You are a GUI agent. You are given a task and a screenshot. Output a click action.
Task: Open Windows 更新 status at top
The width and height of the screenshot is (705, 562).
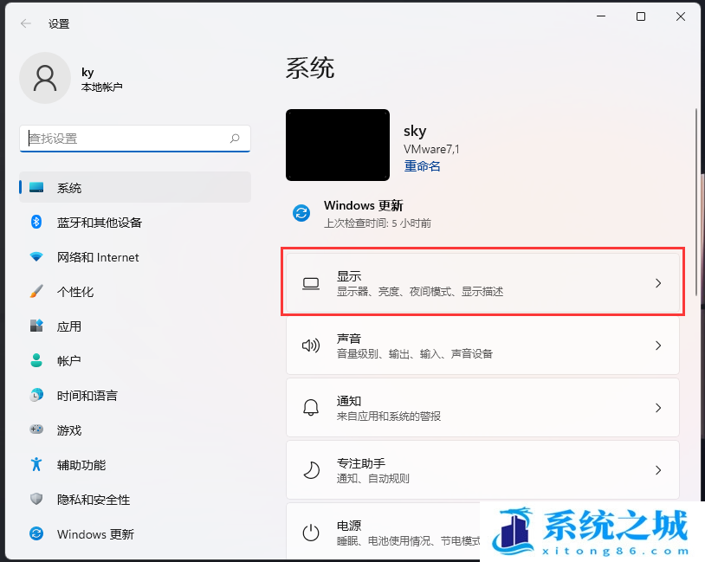click(x=362, y=214)
